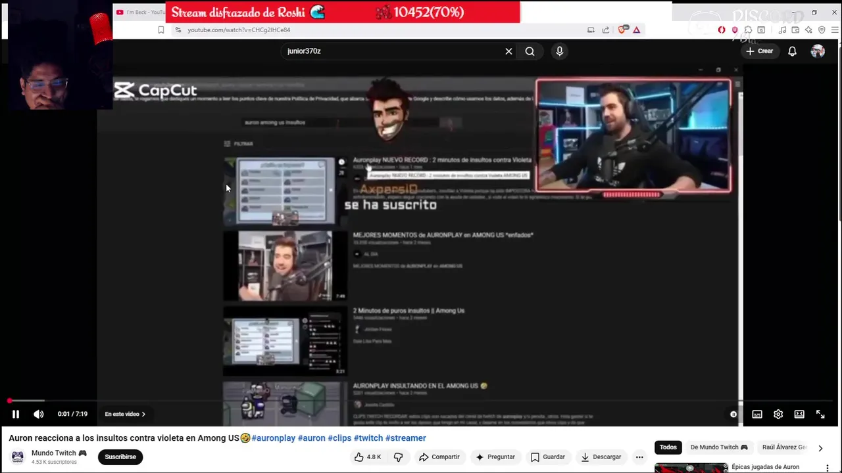Toggle the browser sidebar panel icon
This screenshot has height=473, width=842.
[x=761, y=30]
